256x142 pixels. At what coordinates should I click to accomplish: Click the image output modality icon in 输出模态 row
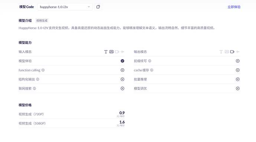click(x=227, y=52)
